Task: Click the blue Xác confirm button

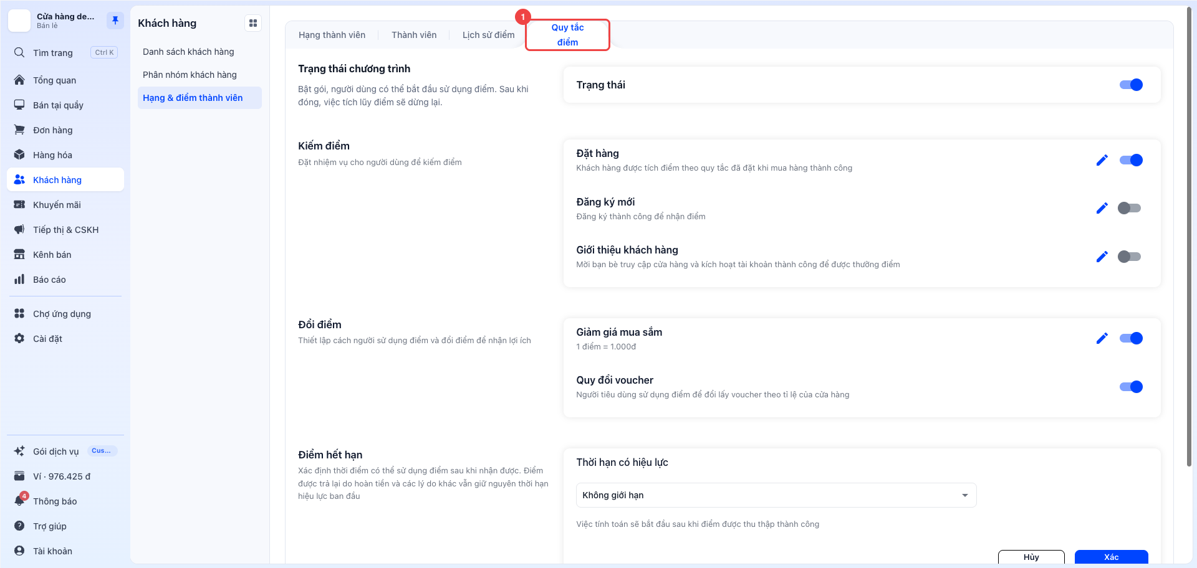Action: [x=1111, y=557]
